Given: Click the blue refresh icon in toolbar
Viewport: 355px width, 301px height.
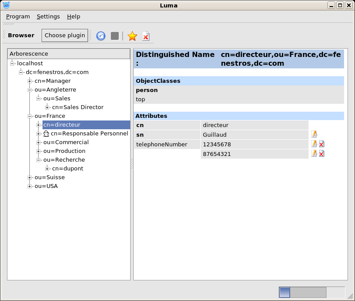Looking at the screenshot, I should (x=101, y=36).
